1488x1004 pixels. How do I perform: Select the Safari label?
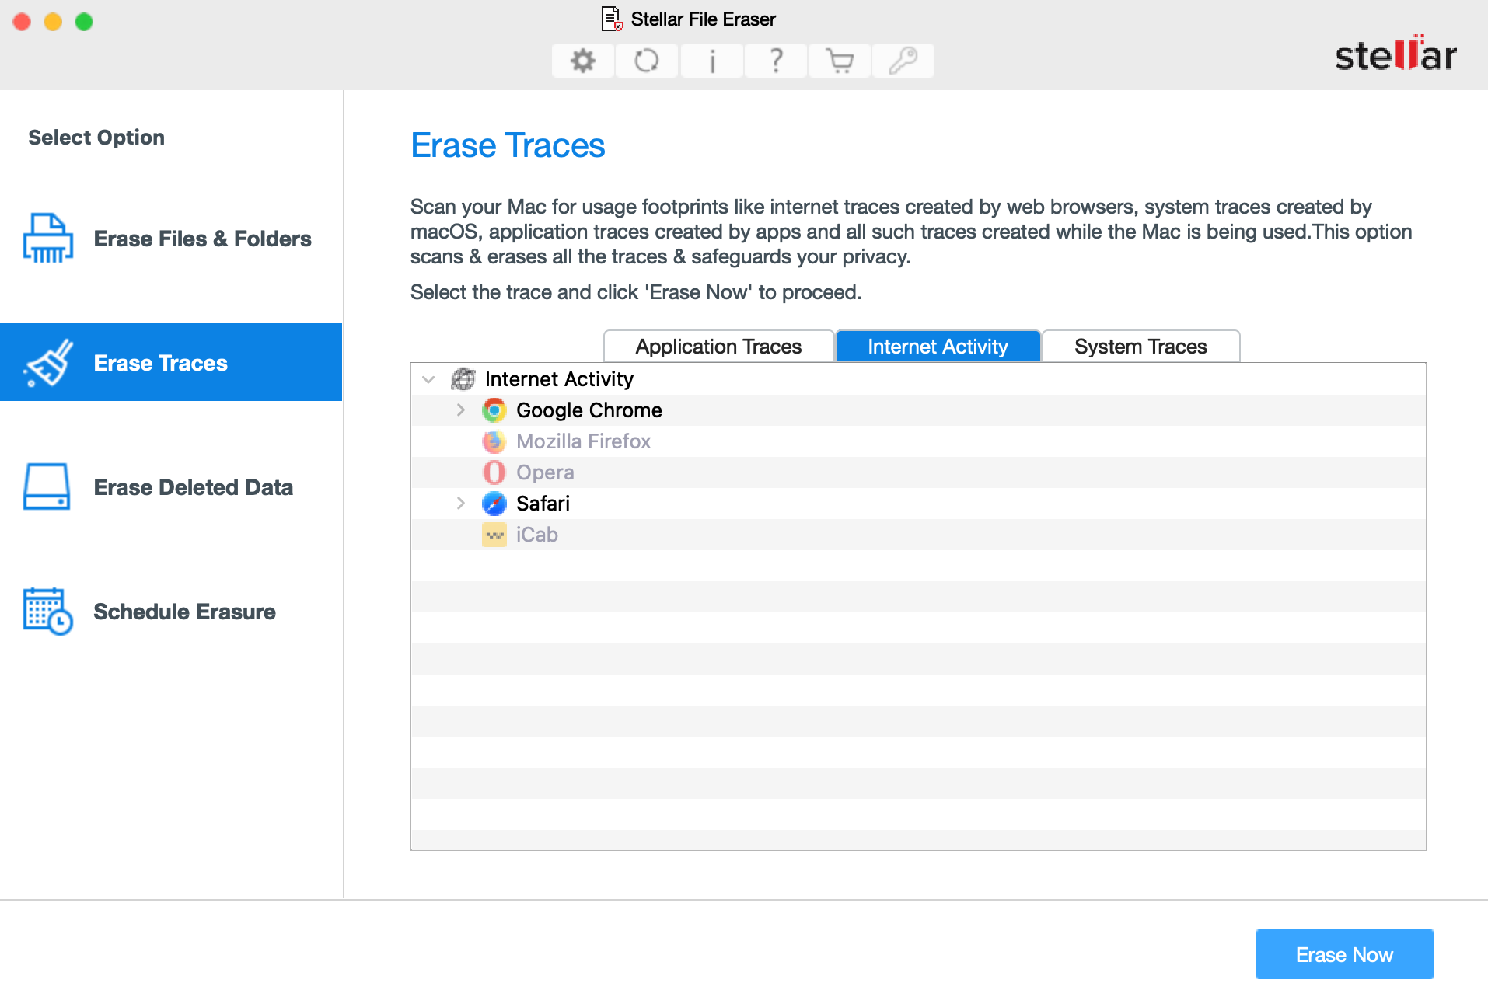pos(543,504)
